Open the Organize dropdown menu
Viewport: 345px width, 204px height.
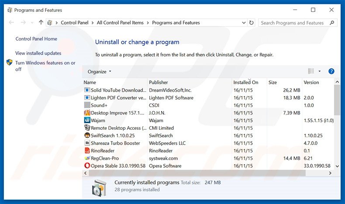(99, 72)
